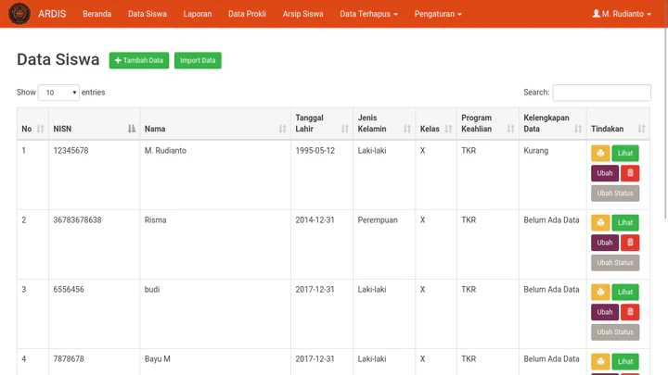Select NISN cell 12345678
Image resolution: width=668 pixels, height=375 pixels.
pyautogui.click(x=71, y=151)
